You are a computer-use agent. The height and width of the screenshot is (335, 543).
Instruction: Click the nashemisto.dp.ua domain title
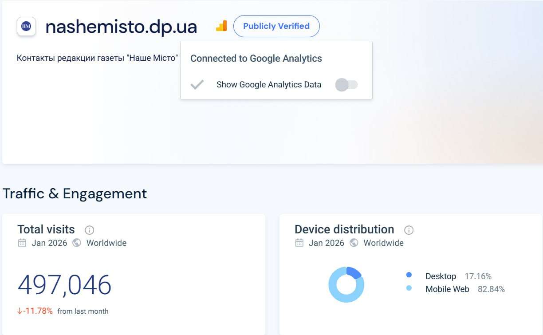point(121,27)
